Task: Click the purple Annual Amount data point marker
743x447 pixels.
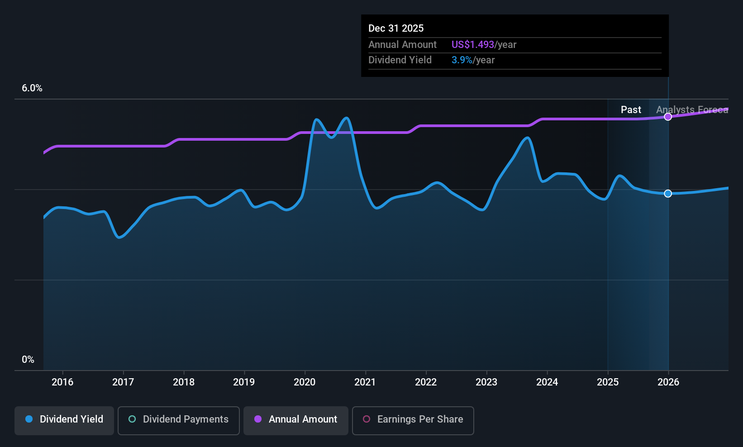Action: coord(668,117)
